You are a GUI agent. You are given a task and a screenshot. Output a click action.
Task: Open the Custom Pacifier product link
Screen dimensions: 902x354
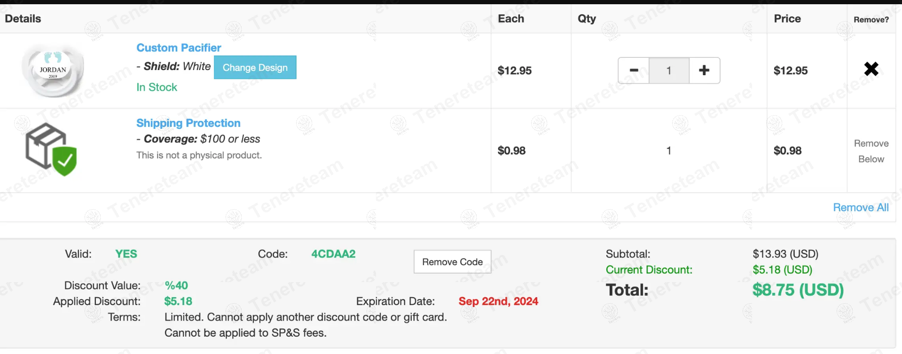[x=179, y=47]
